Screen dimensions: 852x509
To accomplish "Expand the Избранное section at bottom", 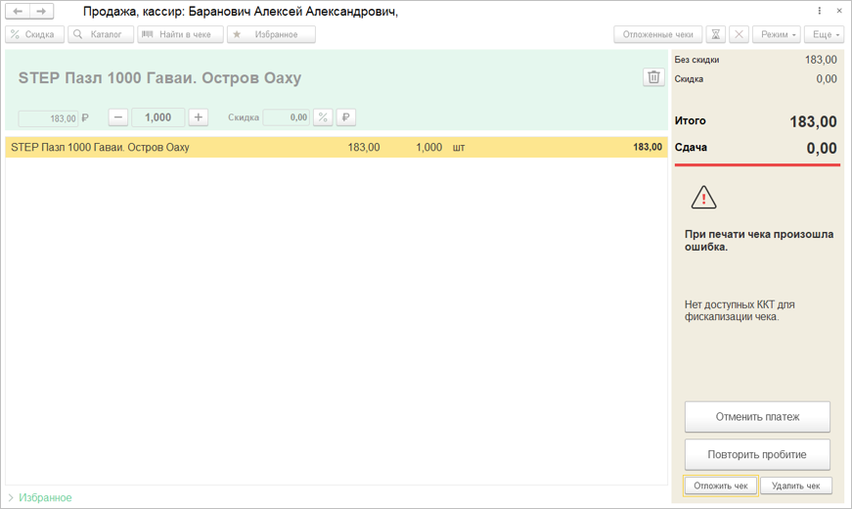I will (x=40, y=497).
